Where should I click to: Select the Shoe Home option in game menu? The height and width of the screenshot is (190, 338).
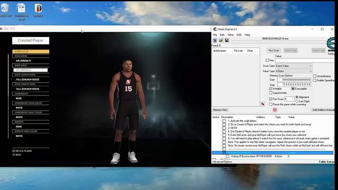point(31,56)
